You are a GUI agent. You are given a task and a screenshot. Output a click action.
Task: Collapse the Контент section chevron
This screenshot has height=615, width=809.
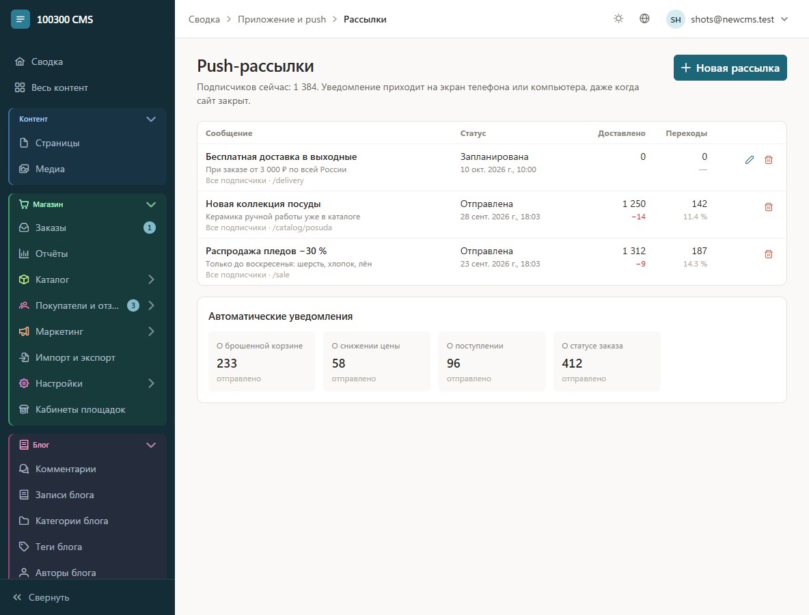pyautogui.click(x=150, y=119)
